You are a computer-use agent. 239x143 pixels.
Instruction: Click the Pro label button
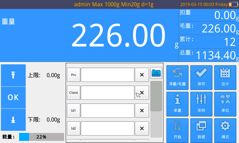[x=73, y=75]
